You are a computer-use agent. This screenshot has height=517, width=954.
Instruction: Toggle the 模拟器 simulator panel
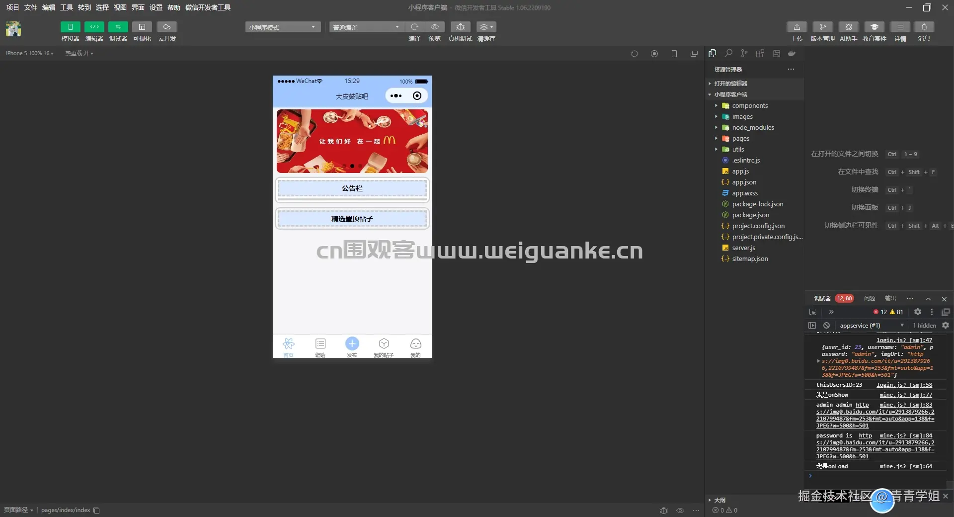tap(70, 27)
